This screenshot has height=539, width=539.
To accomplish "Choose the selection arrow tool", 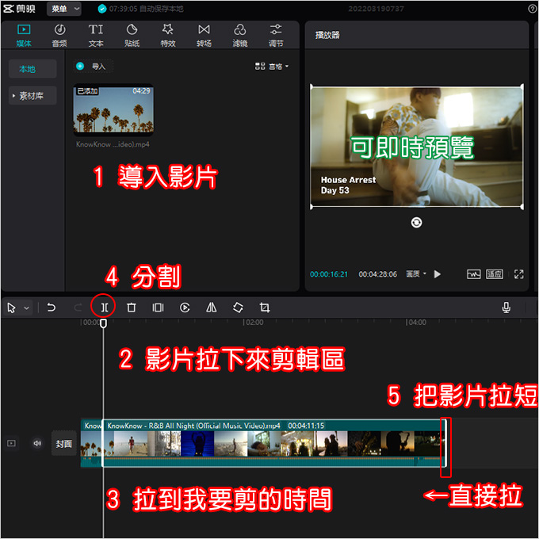I will [x=11, y=308].
